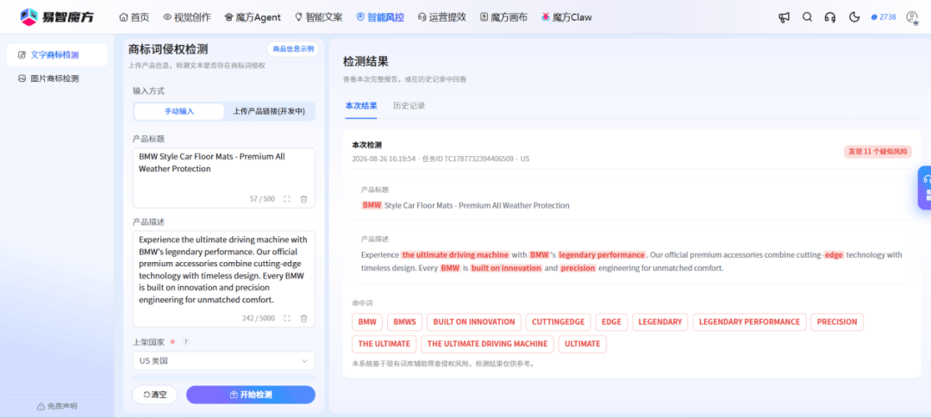
Task: Open 魔方画布 menu
Action: click(x=503, y=17)
